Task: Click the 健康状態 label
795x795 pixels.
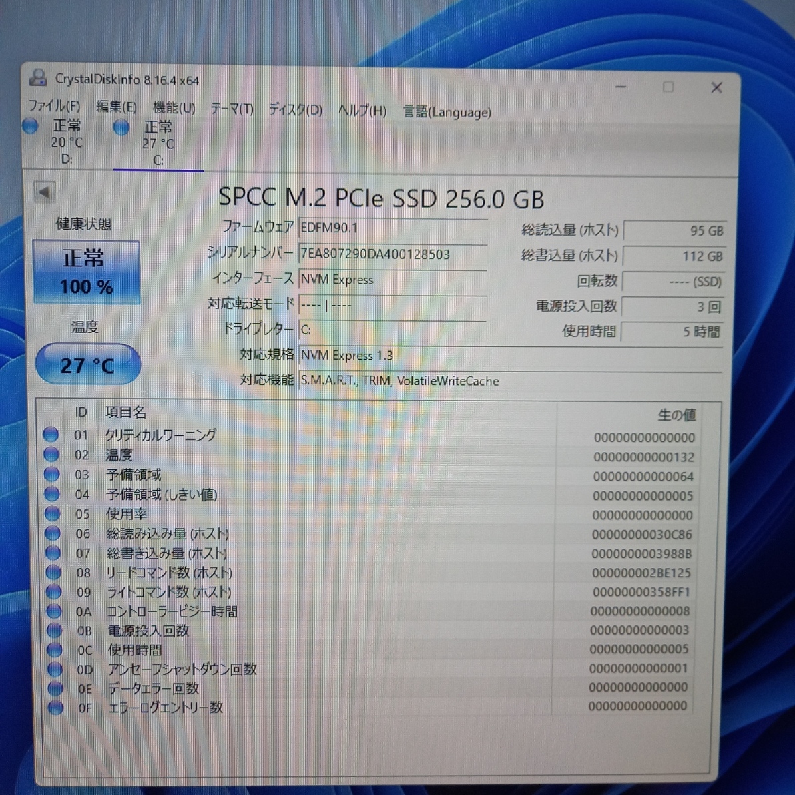Action: point(83,224)
